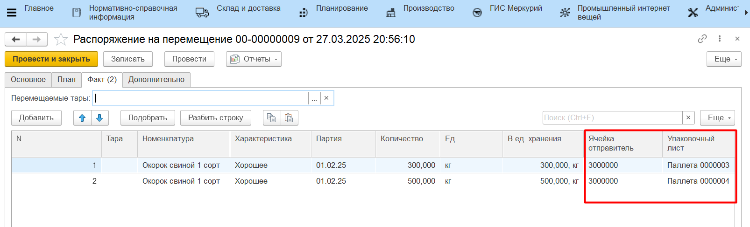Expand the top-right Еще menu
This screenshot has height=227, width=750.
click(724, 59)
